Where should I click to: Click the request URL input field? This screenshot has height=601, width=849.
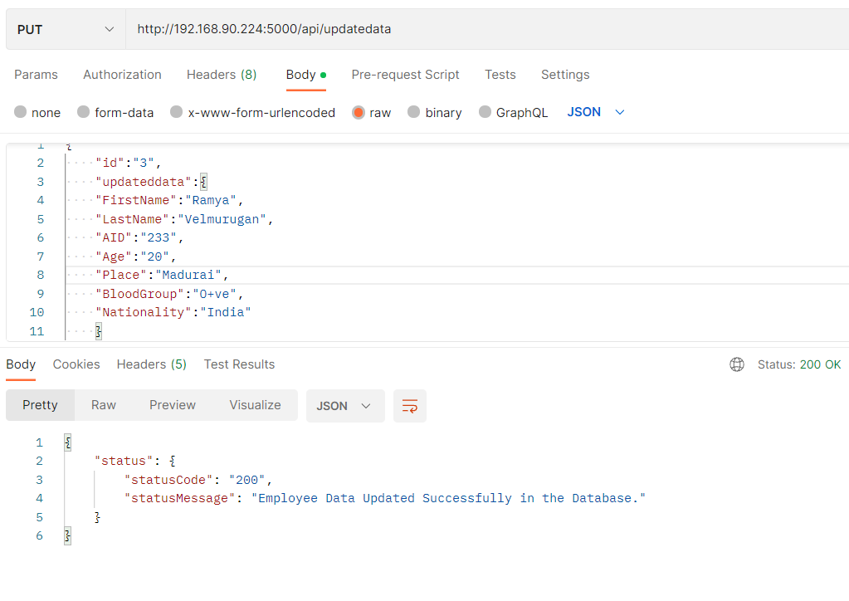pyautogui.click(x=487, y=29)
